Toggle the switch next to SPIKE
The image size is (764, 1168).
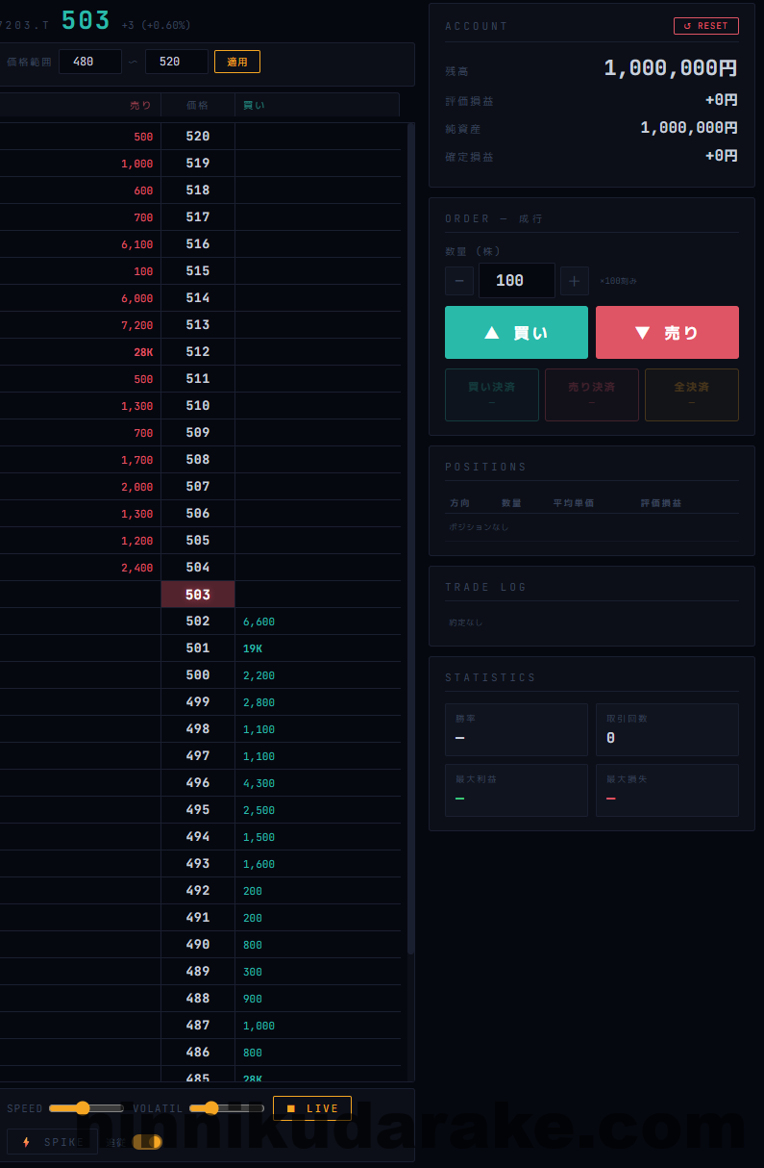(x=146, y=1142)
